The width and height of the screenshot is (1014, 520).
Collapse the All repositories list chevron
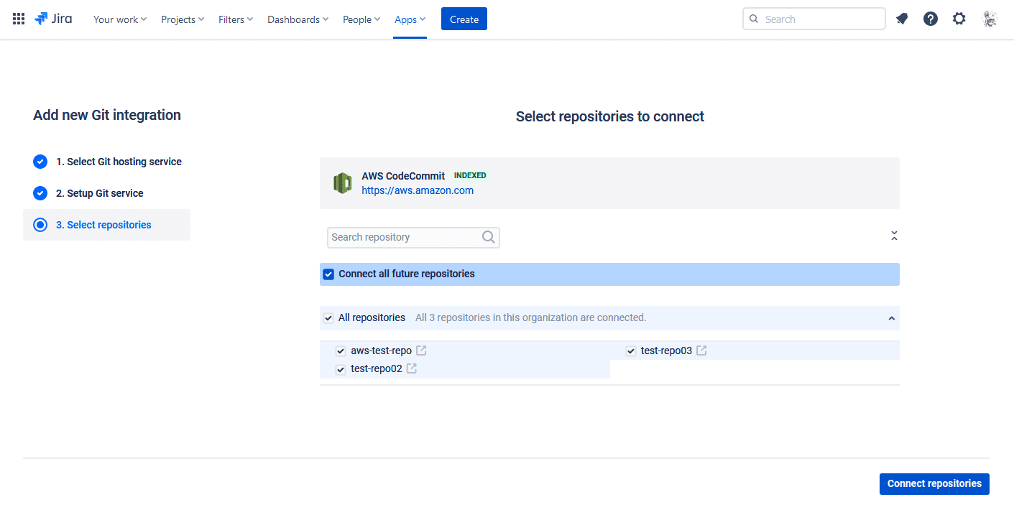pos(892,318)
